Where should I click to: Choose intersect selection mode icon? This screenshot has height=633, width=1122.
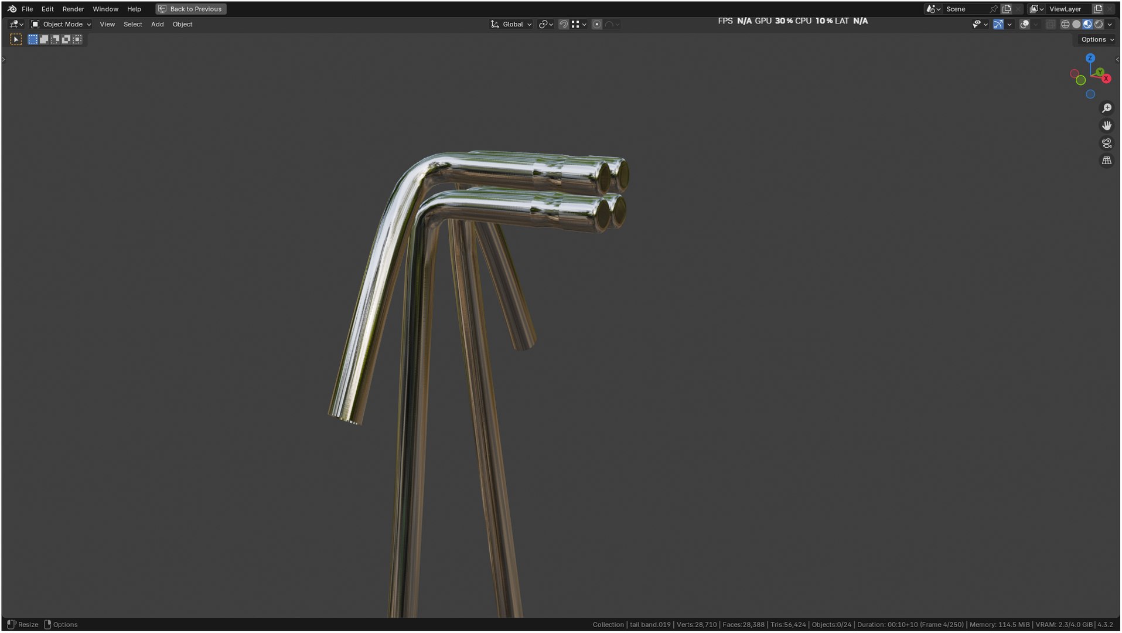click(77, 40)
